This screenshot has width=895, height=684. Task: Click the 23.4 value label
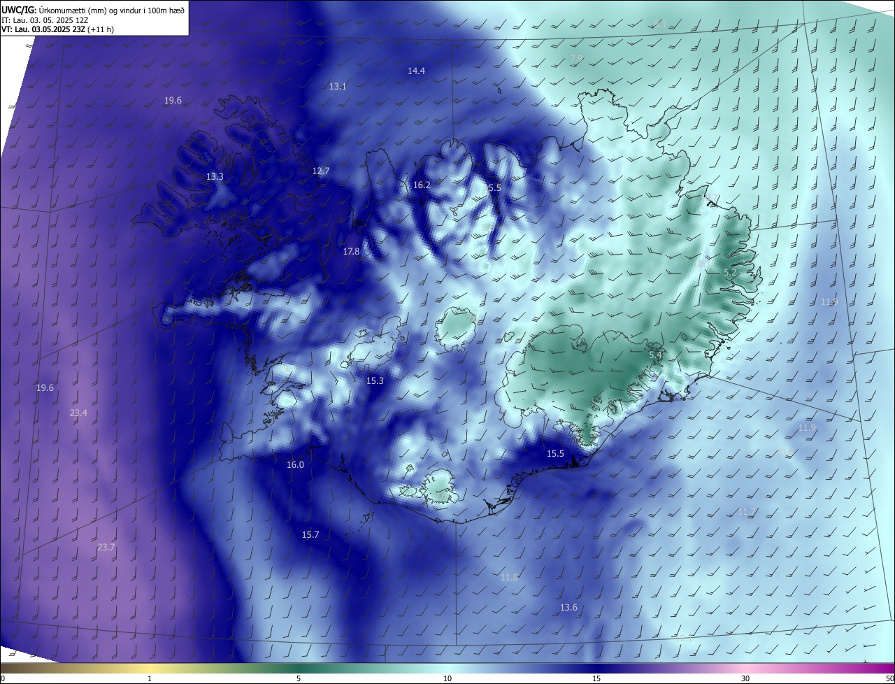(78, 413)
